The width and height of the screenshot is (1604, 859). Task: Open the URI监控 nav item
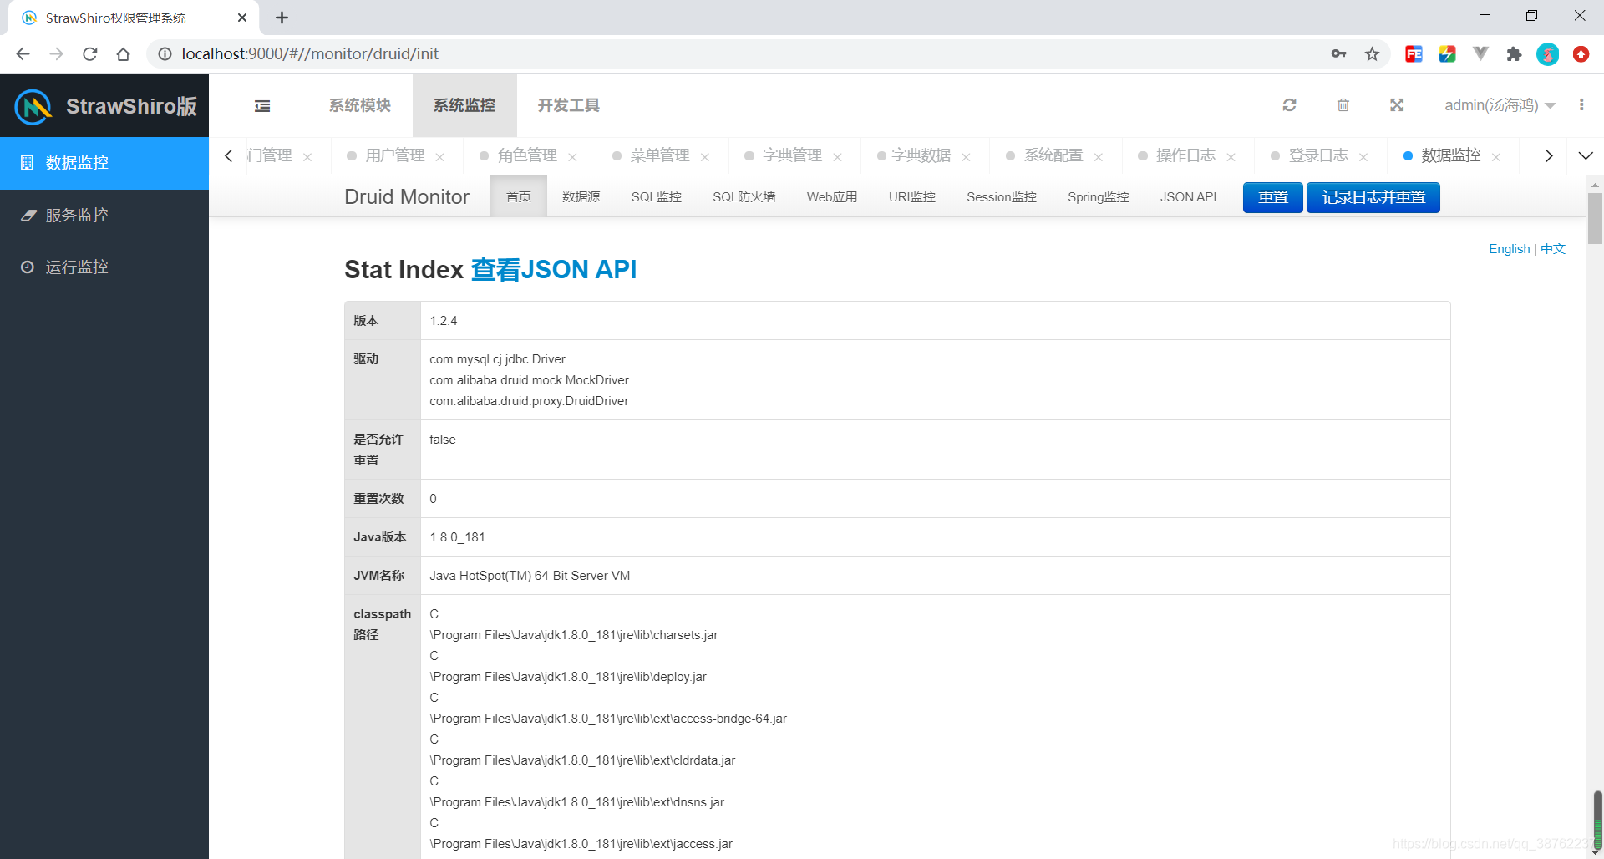(912, 196)
